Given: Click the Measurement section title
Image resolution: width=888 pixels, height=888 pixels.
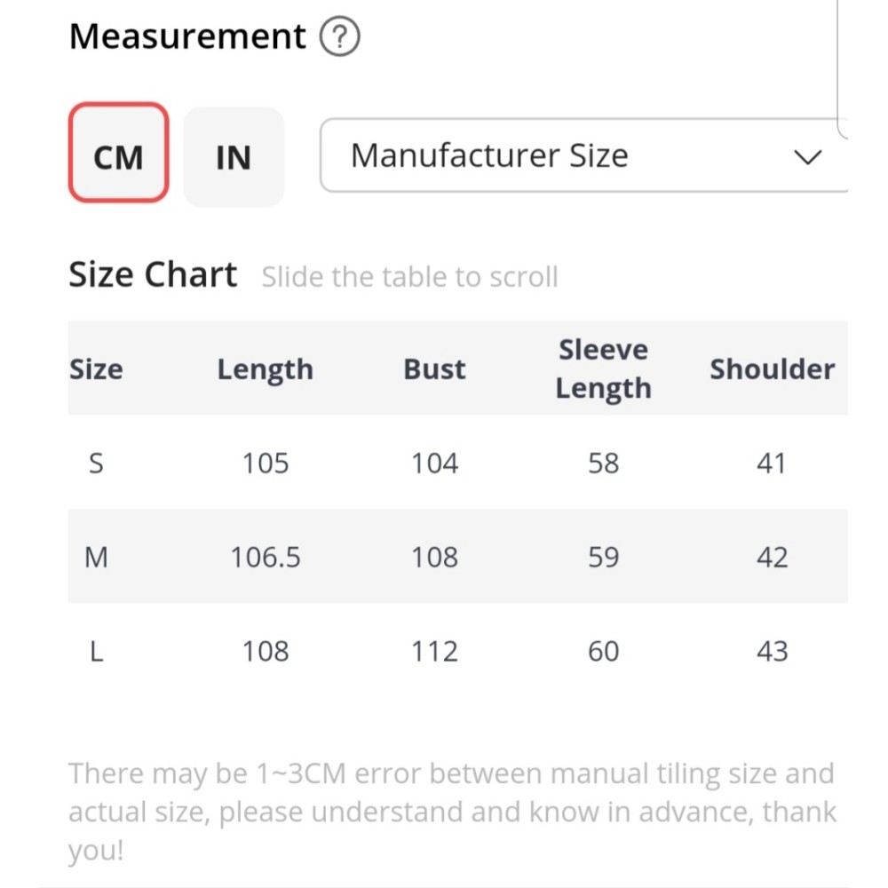Looking at the screenshot, I should [x=187, y=37].
